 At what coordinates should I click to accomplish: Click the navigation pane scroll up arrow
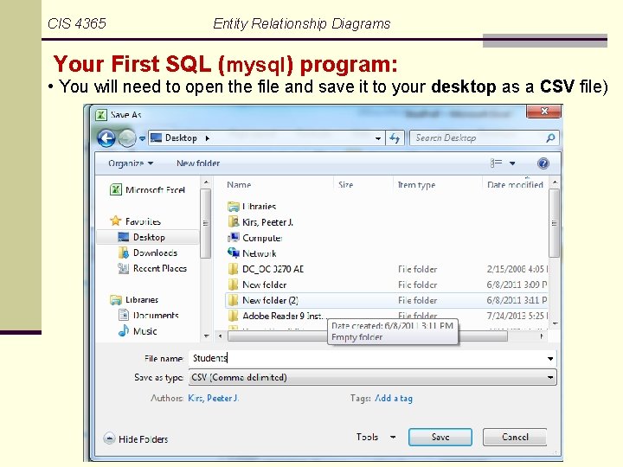[206, 182]
